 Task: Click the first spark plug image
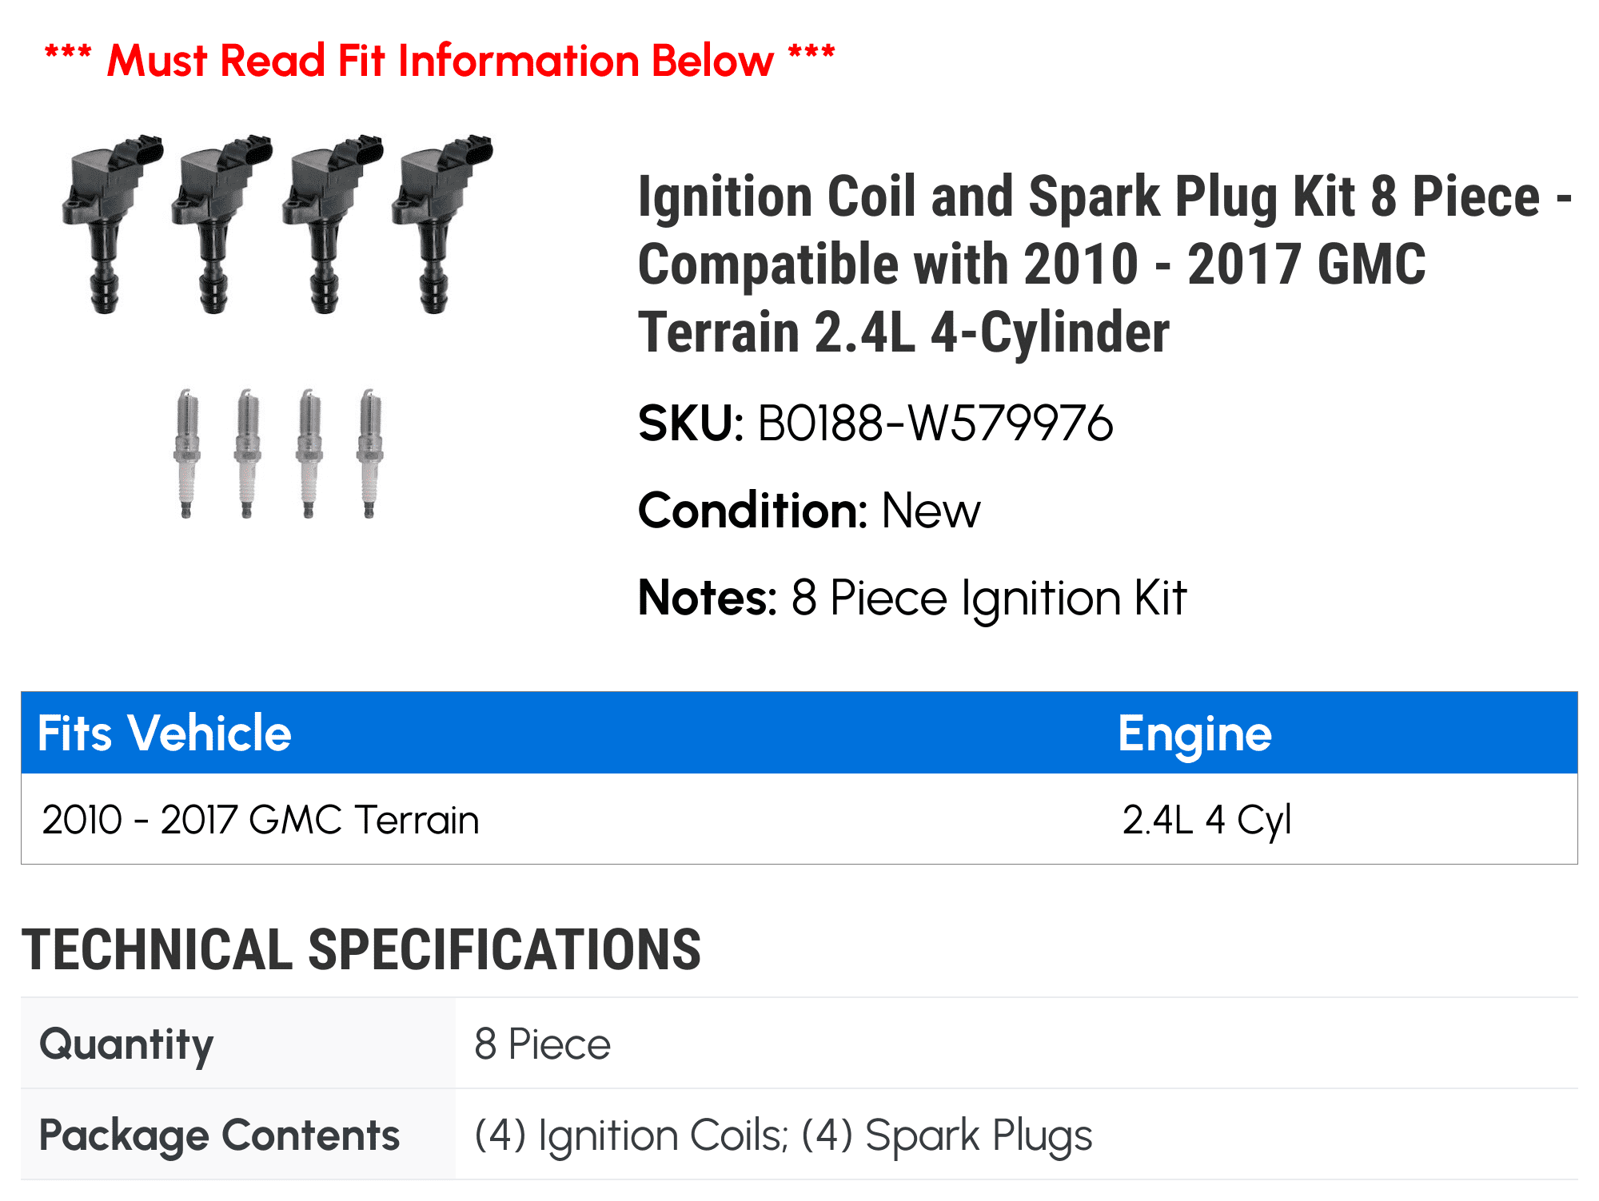[186, 453]
